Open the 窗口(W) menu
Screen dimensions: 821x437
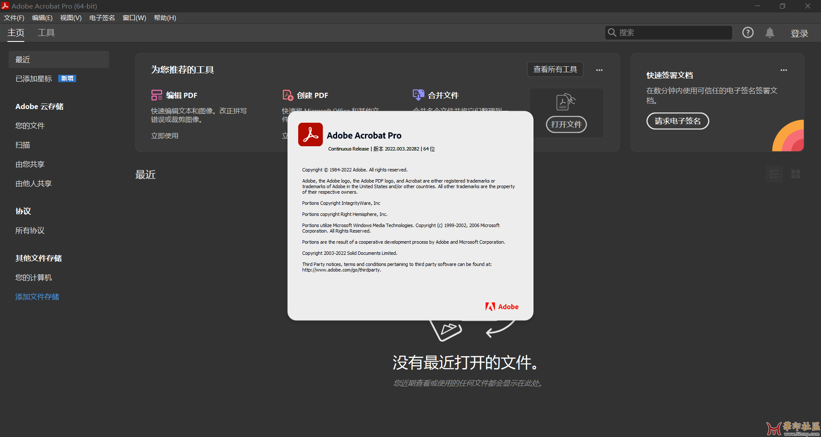point(134,18)
